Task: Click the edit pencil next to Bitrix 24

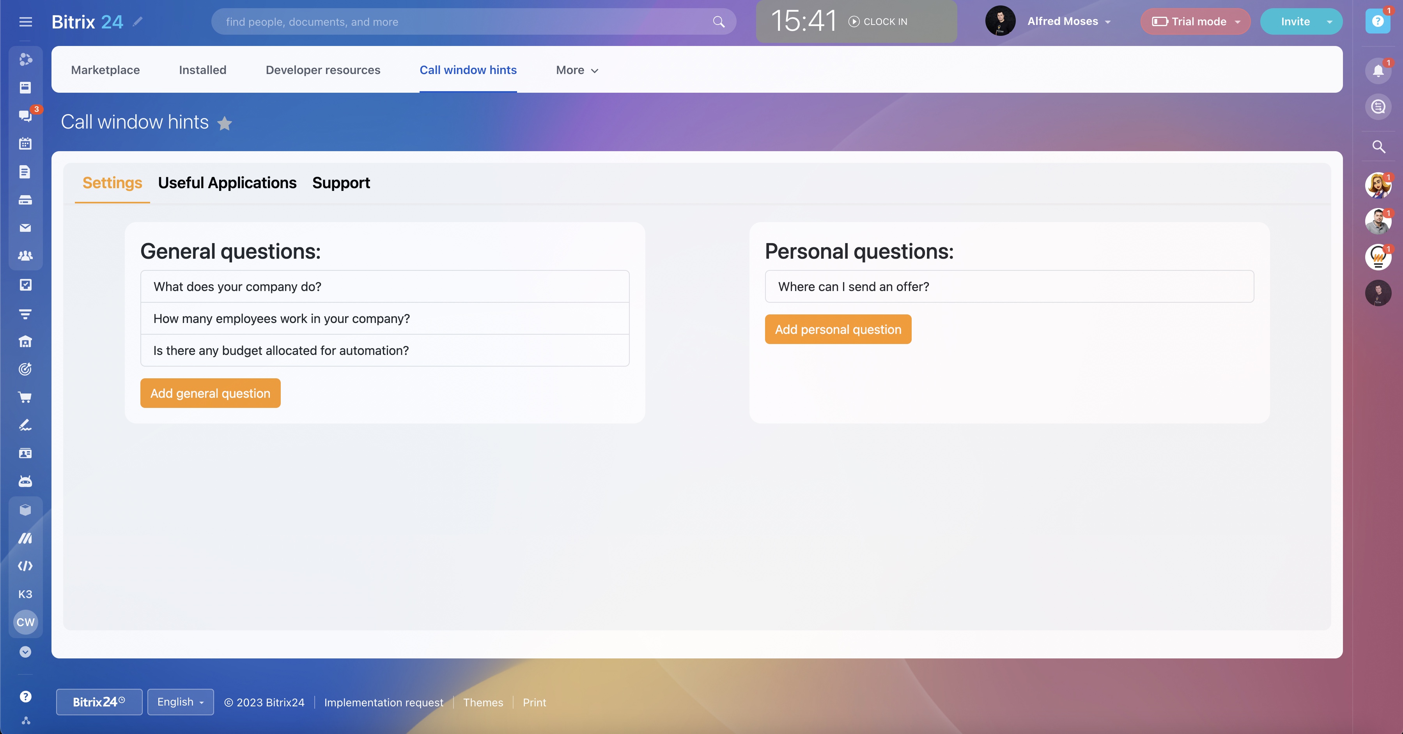Action: pos(138,21)
